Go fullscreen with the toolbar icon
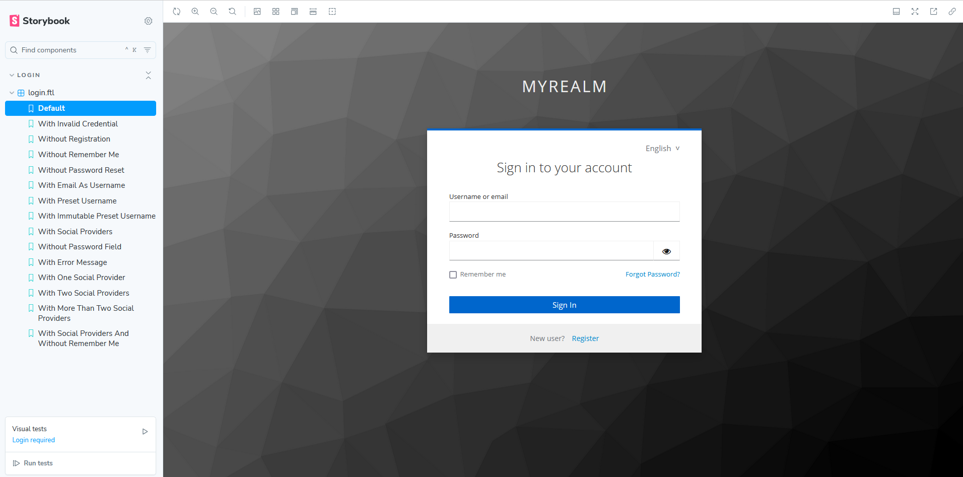Screen dimensions: 963x477 point(915,12)
